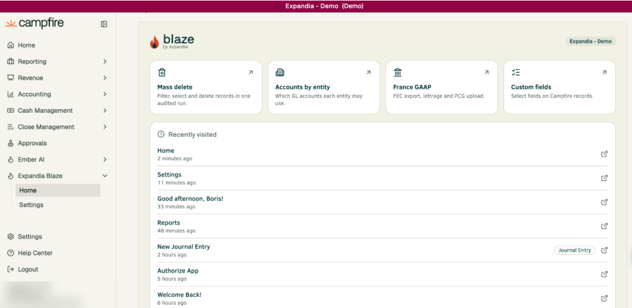The height and width of the screenshot is (308, 632).
Task: Click the Home house icon in the sidebar
Action: (x=11, y=45)
